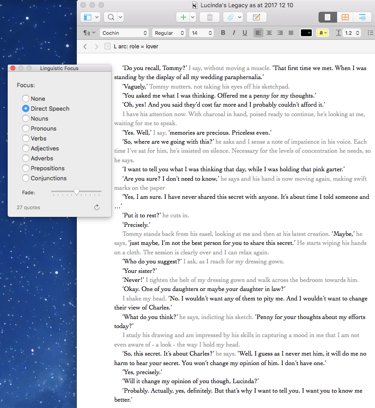Screen dimensions: 375x408
Task: Switch to single document view mode
Action: click(328, 18)
